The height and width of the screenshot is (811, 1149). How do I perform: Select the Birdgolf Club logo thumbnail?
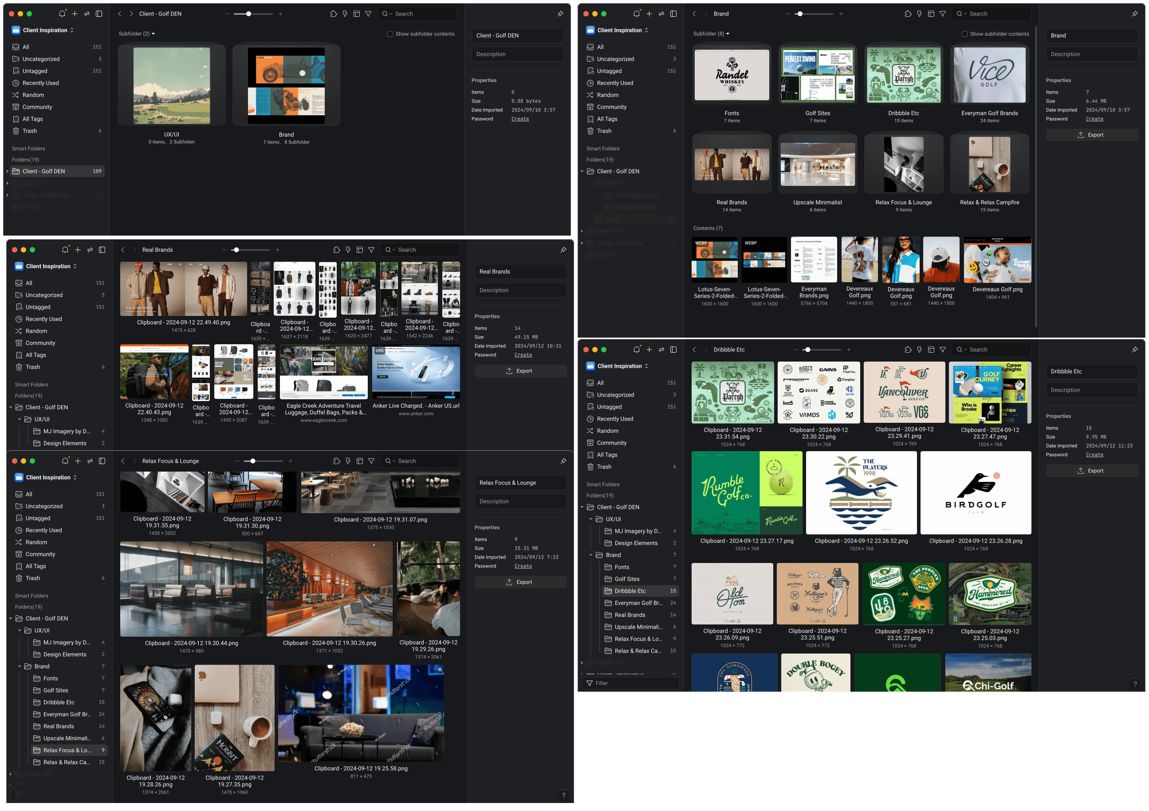point(976,493)
